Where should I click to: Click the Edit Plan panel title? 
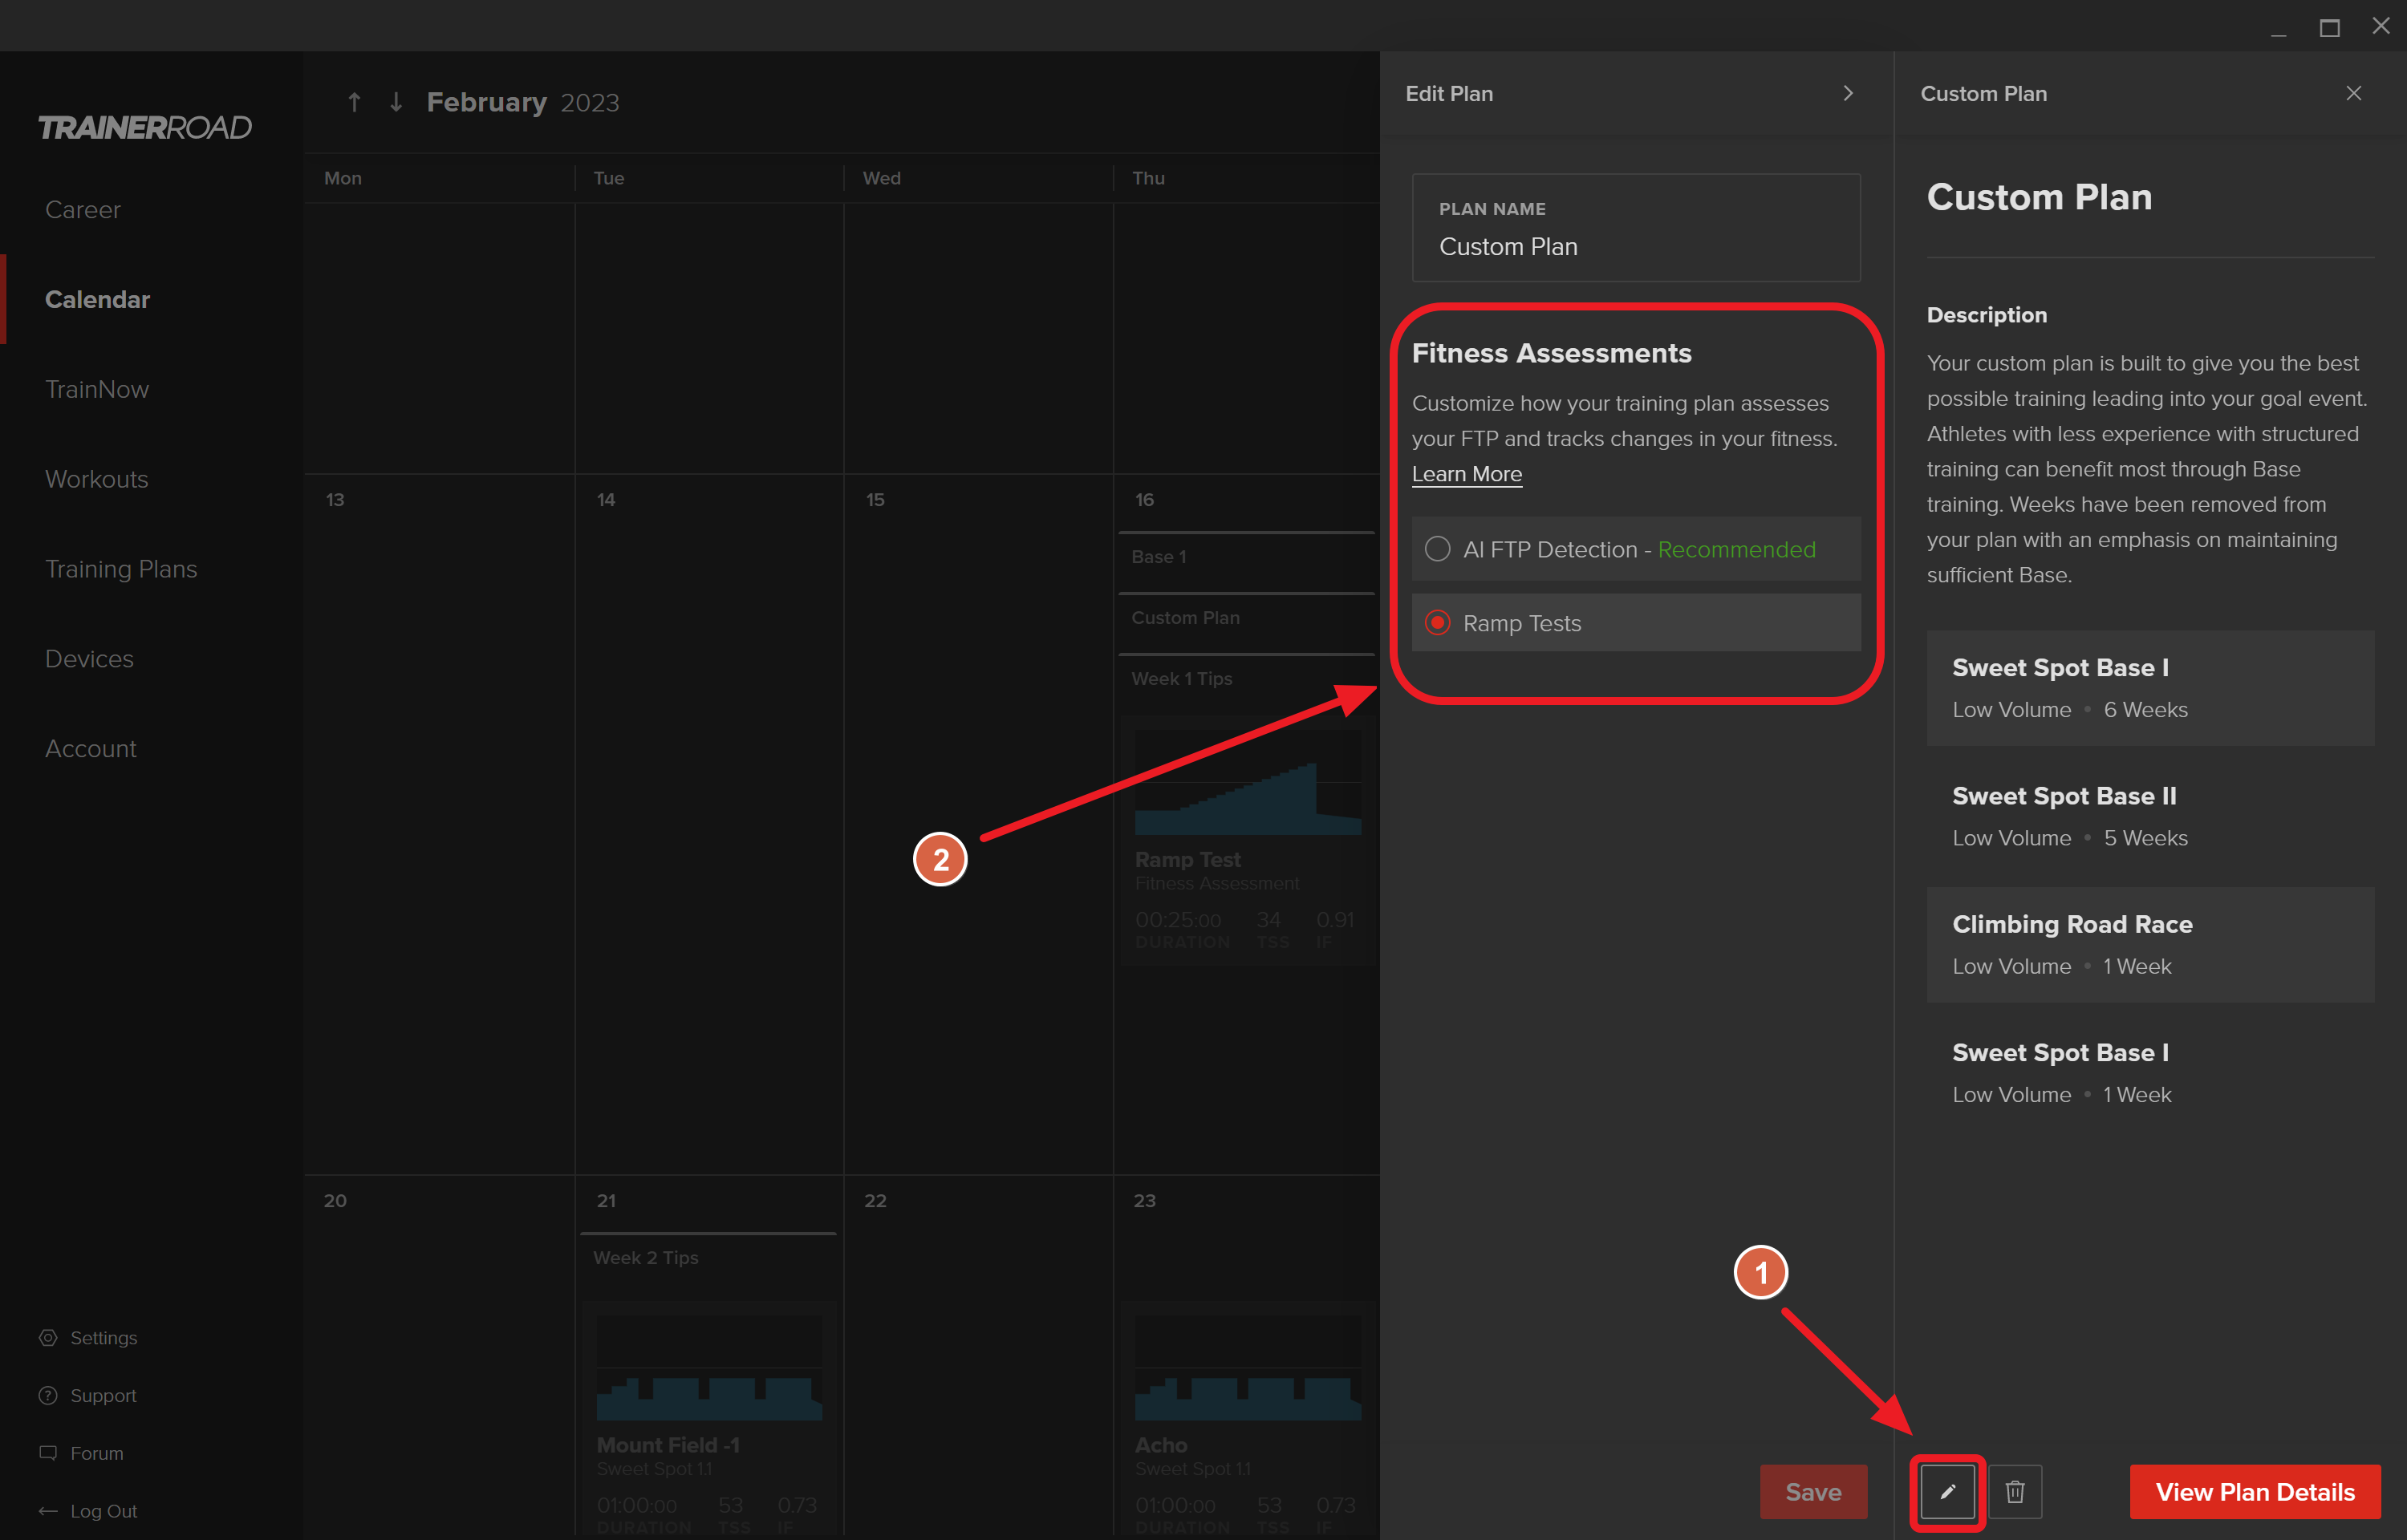point(1449,93)
